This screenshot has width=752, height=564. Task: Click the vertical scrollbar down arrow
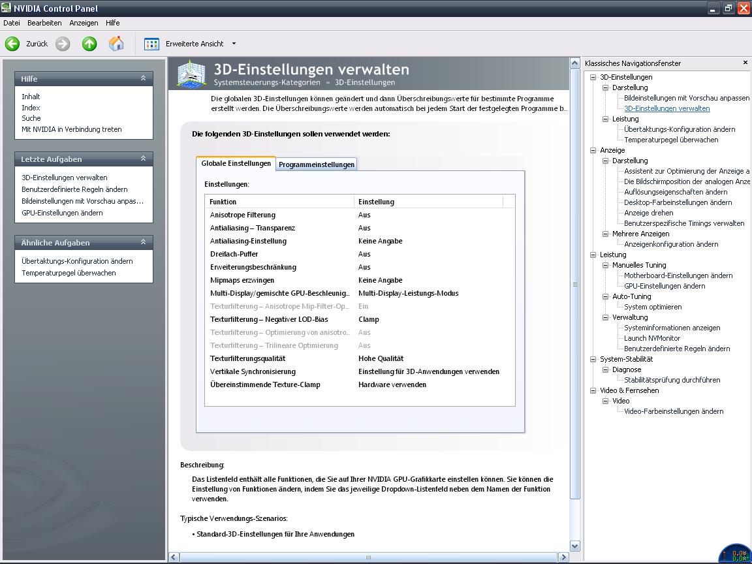(574, 546)
